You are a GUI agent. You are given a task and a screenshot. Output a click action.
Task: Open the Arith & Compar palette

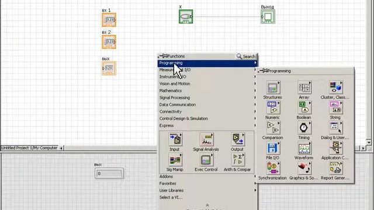(238, 160)
